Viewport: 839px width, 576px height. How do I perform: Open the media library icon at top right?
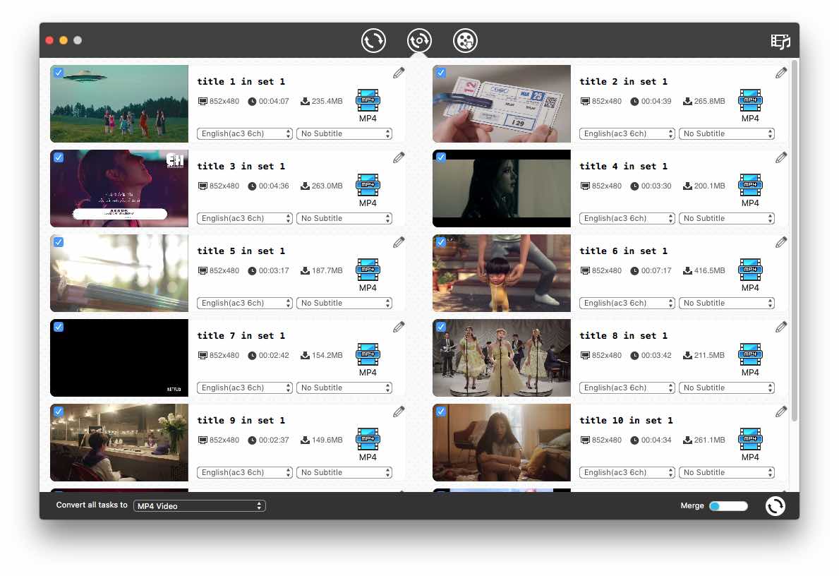[780, 42]
